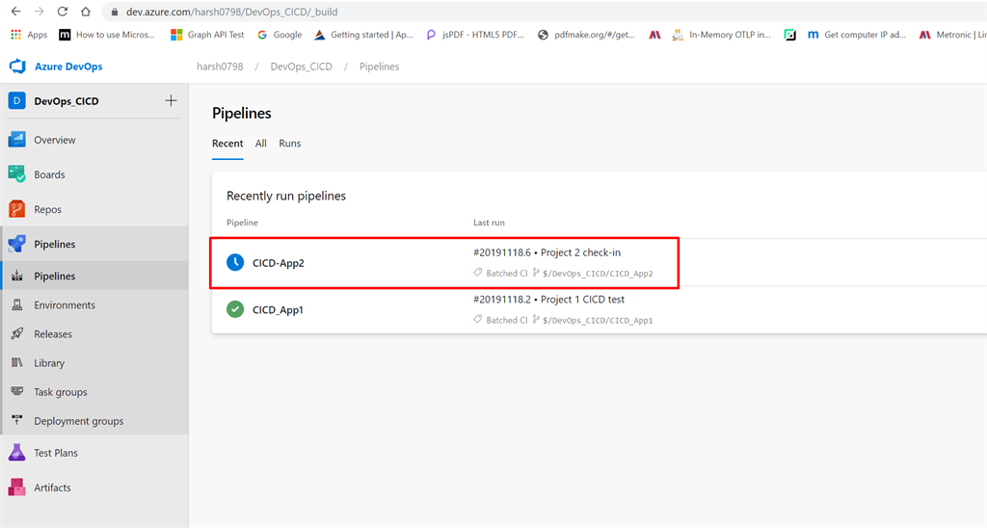
Task: Switch to the Runs tab
Action: 289,144
